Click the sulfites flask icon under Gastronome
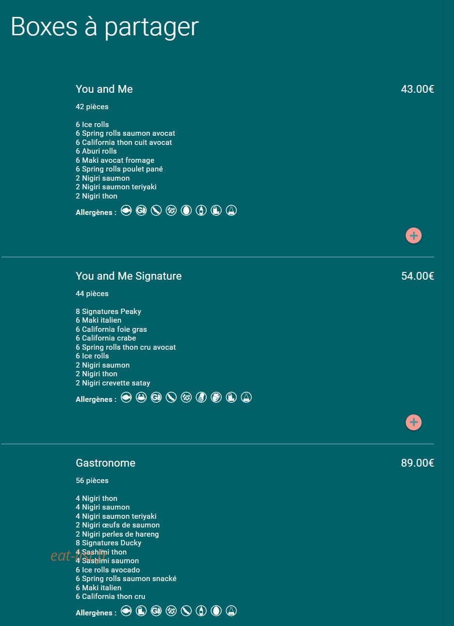Image resolution: width=454 pixels, height=626 pixels. point(231,611)
